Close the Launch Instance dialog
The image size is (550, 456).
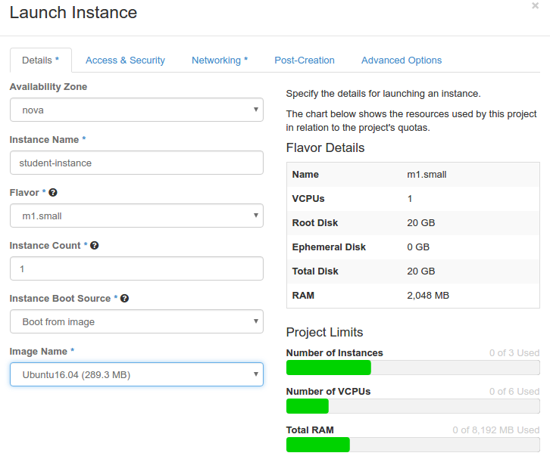tap(536, 5)
